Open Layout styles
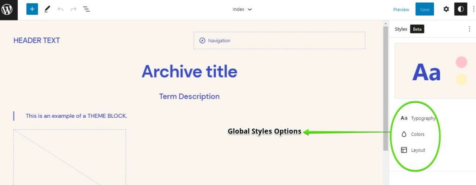Viewport: 476px width, 185px height. pyautogui.click(x=413, y=150)
